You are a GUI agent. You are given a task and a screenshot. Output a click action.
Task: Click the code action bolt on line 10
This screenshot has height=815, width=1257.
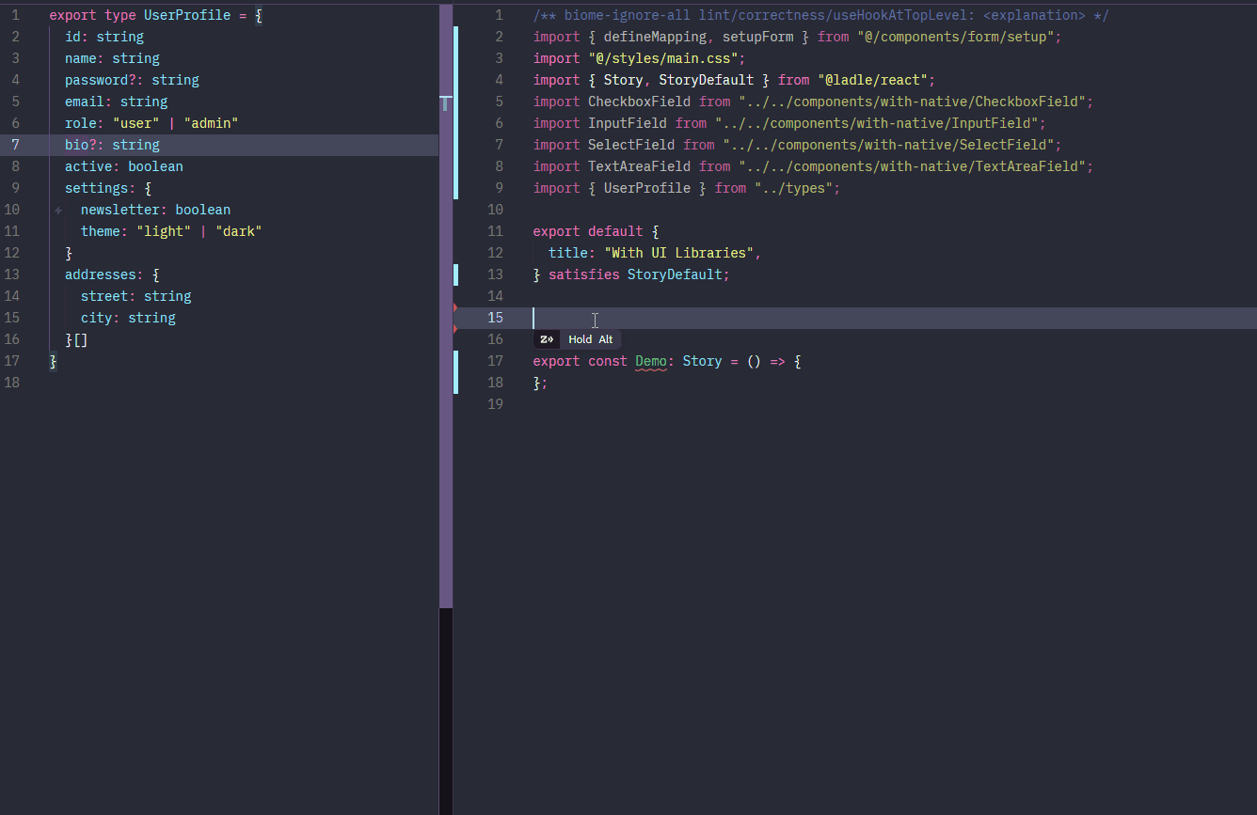point(58,211)
